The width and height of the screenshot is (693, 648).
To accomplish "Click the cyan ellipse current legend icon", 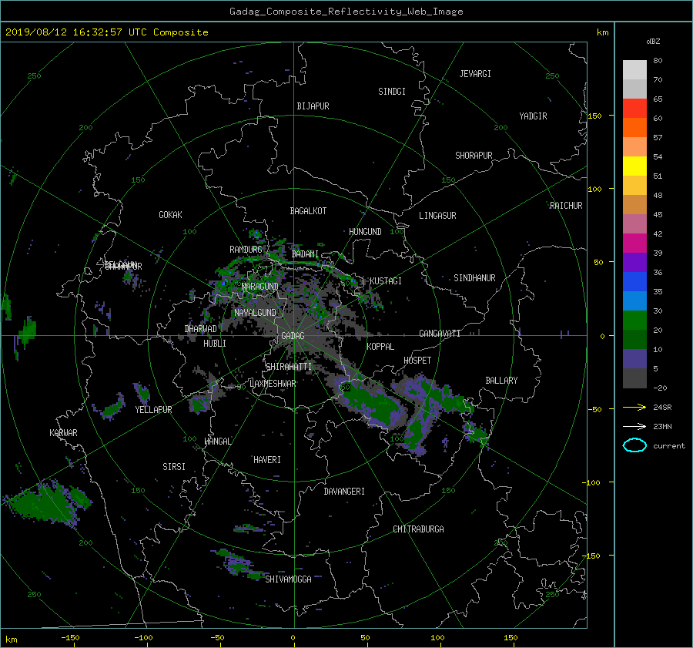I will [x=634, y=445].
